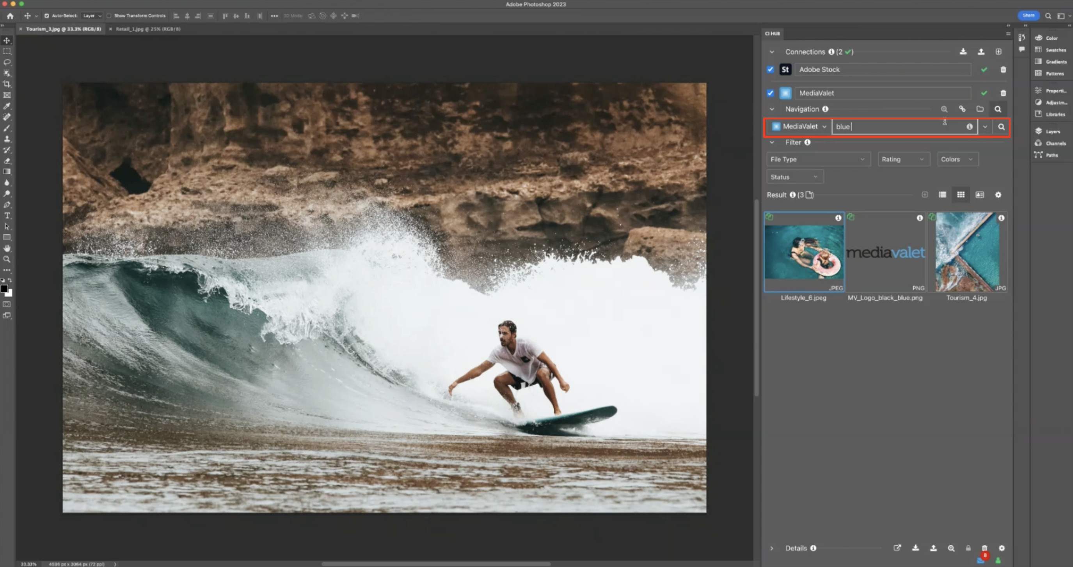
Task: Click the search field containing blue
Action: pyautogui.click(x=904, y=127)
